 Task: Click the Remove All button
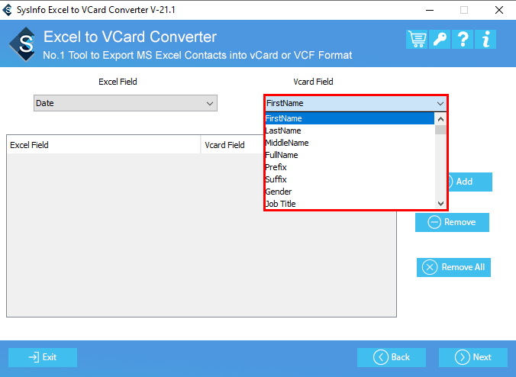click(x=454, y=267)
